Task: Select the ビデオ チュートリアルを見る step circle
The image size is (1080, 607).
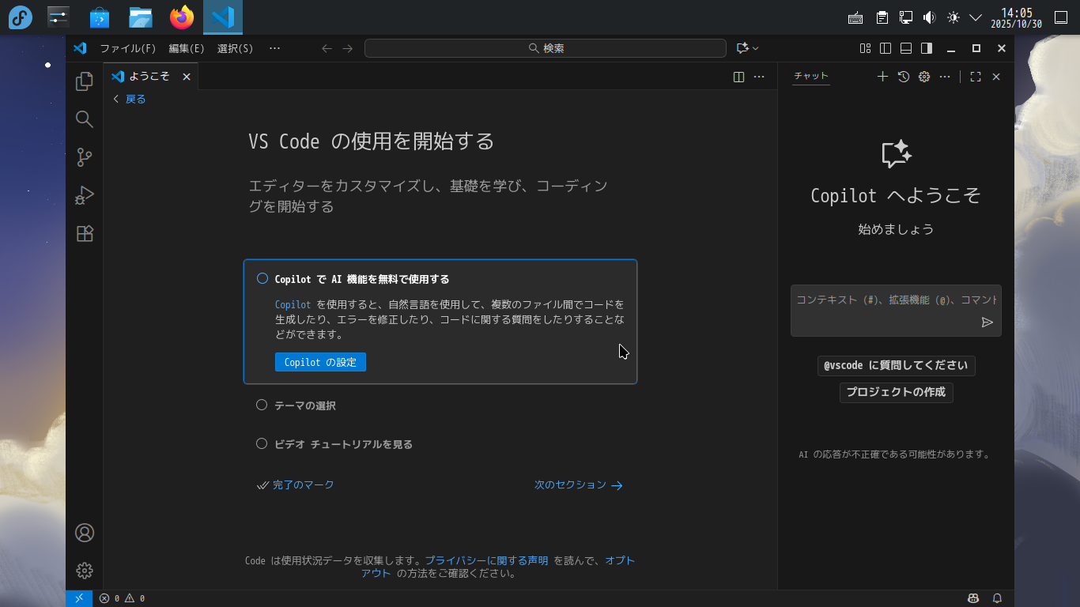Action: pos(262,443)
